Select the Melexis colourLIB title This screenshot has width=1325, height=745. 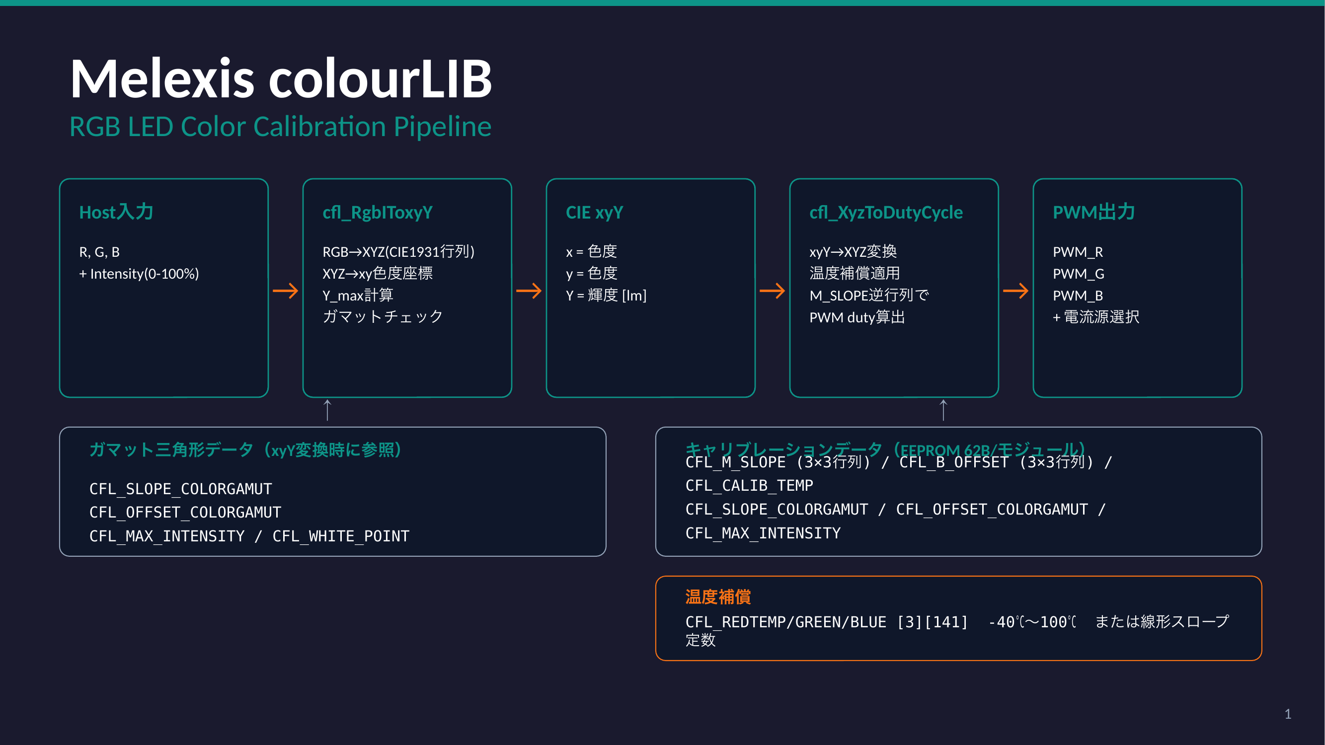pos(281,78)
